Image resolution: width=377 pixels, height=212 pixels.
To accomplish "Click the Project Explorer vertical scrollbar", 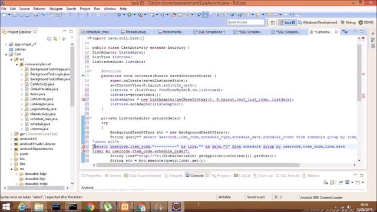I will pos(72,76).
